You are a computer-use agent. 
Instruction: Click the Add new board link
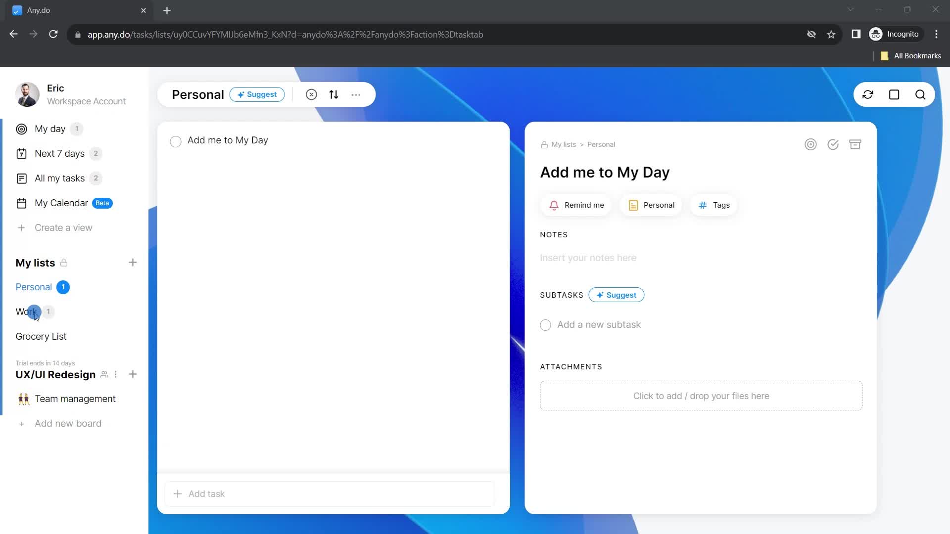click(x=67, y=423)
